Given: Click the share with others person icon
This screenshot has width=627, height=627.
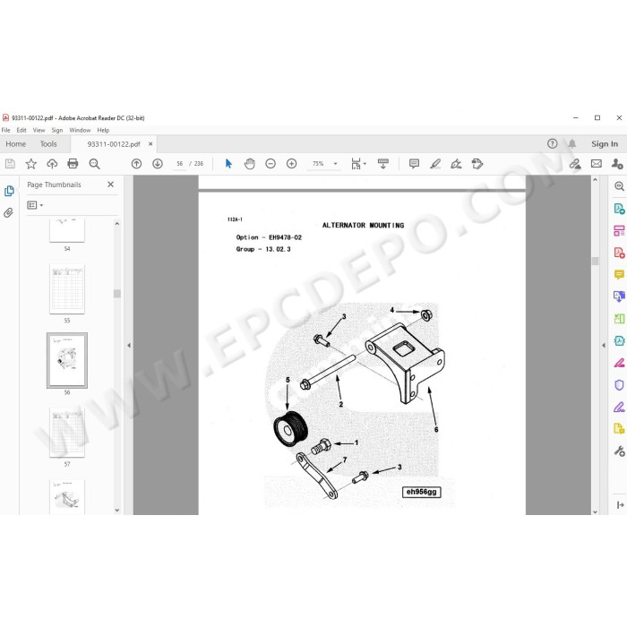Looking at the screenshot, I should [617, 164].
